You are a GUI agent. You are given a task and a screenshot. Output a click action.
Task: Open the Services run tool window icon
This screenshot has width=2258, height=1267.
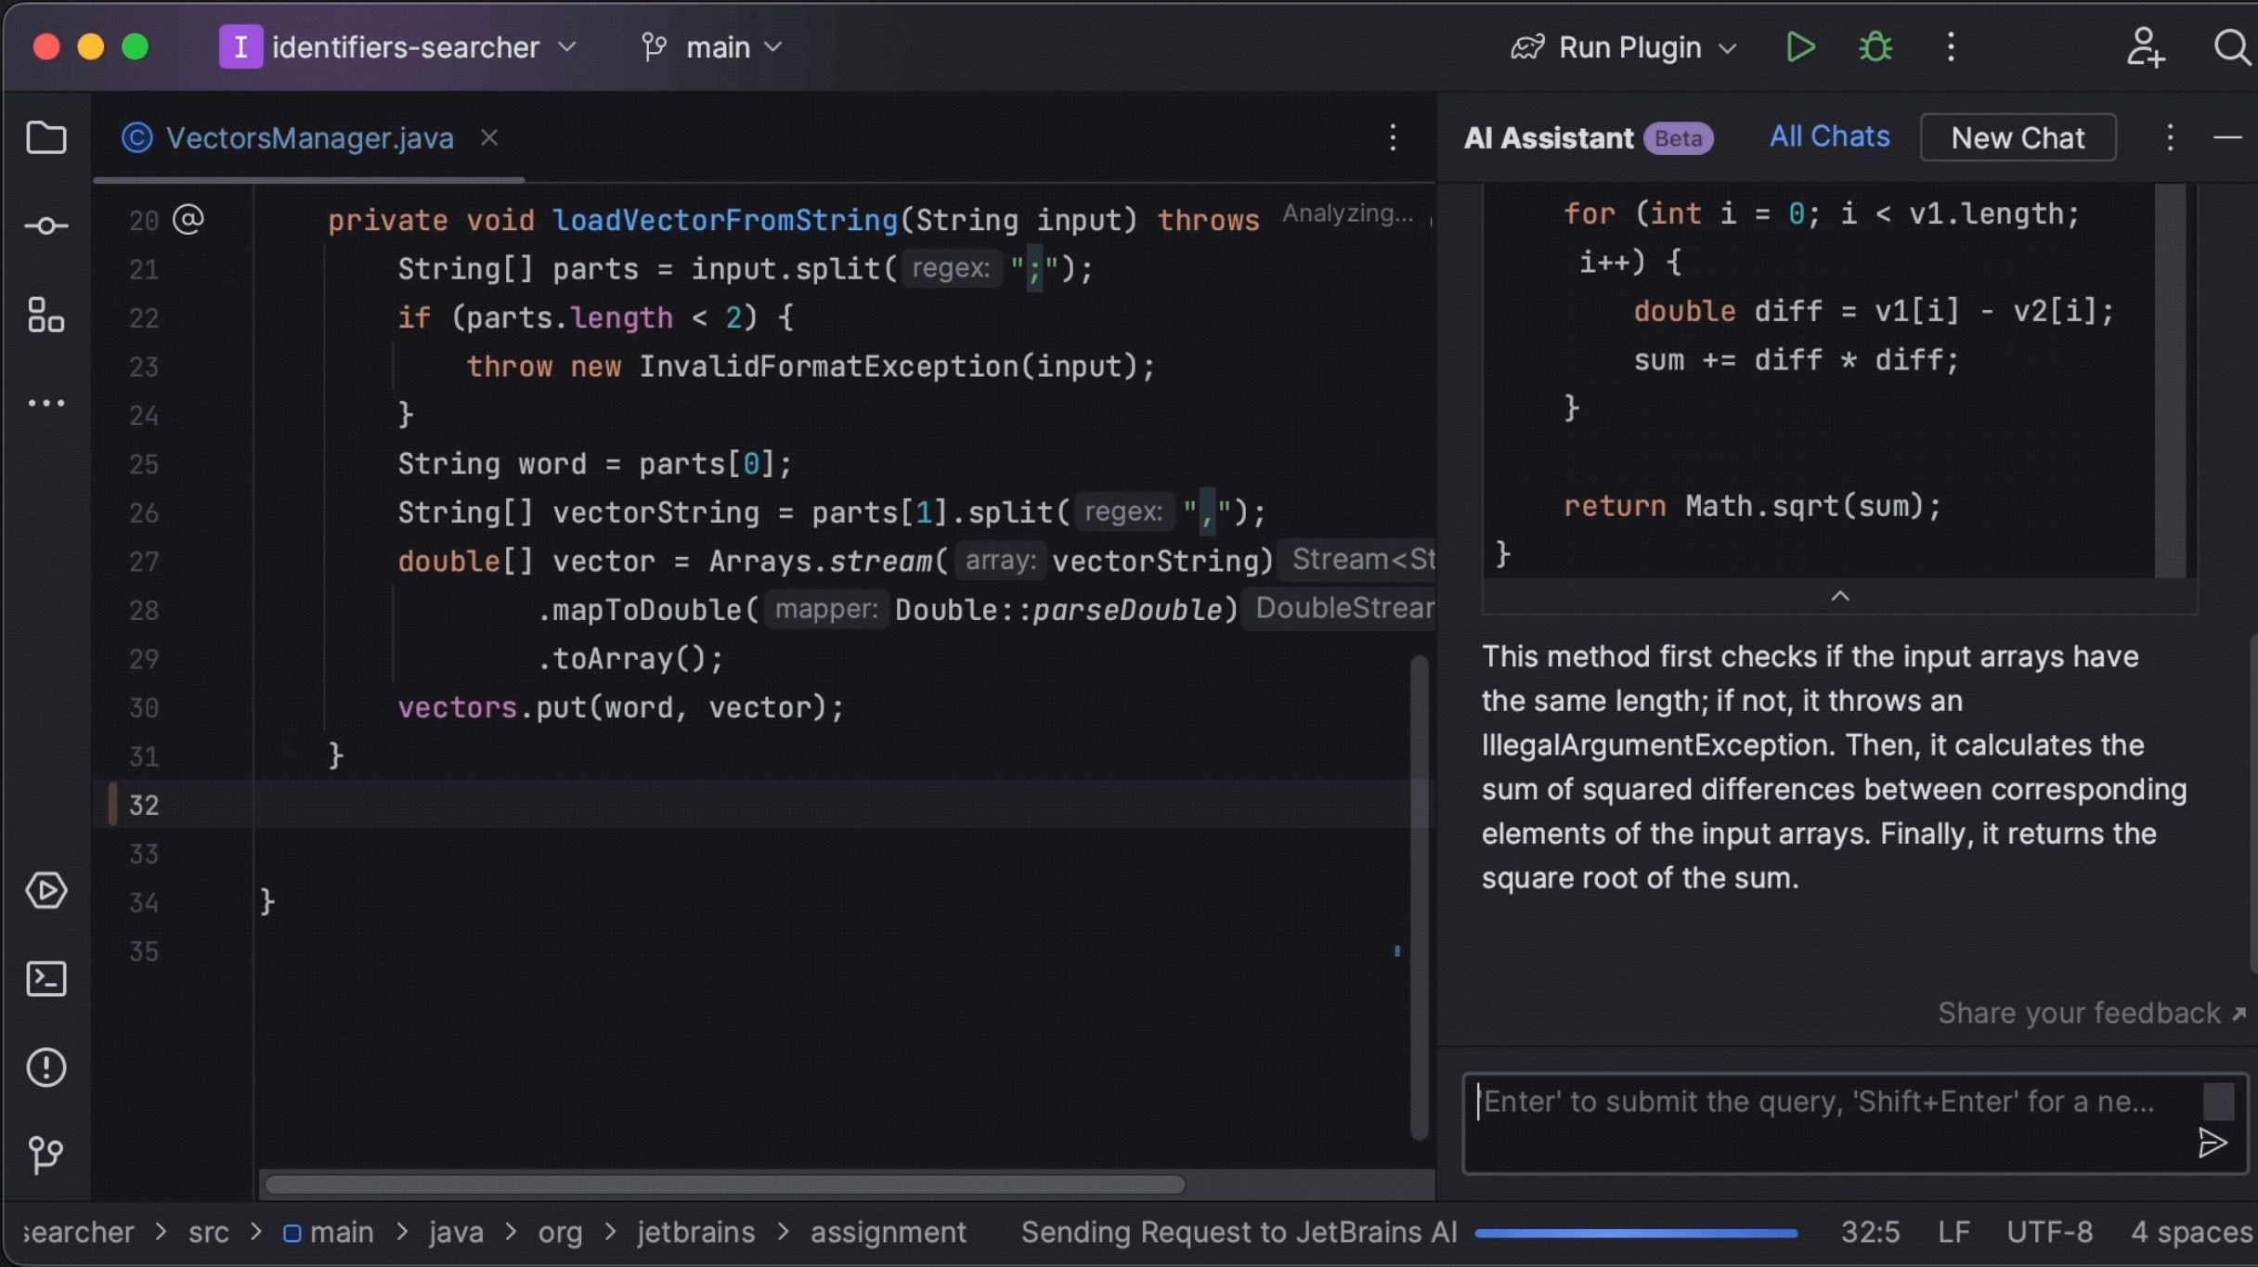46,891
